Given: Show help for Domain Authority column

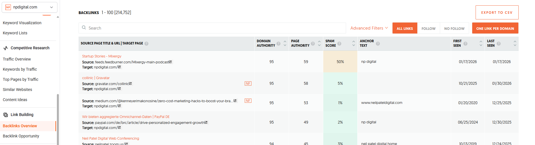Looking at the screenshot, I should [x=278, y=44].
